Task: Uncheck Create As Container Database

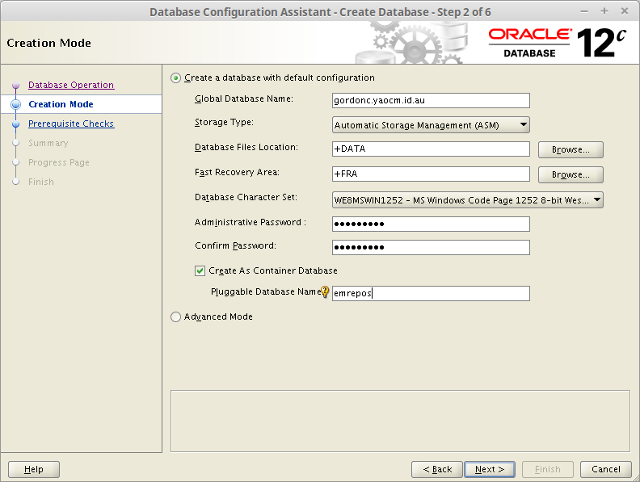Action: coord(200,271)
